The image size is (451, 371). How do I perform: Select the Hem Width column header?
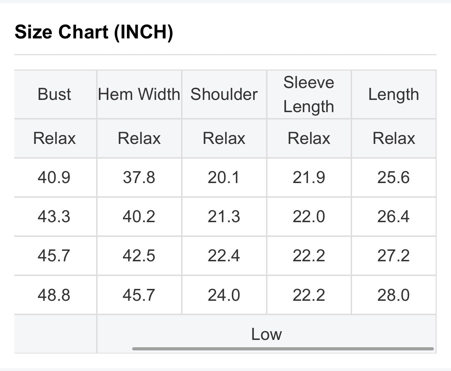[x=139, y=94]
